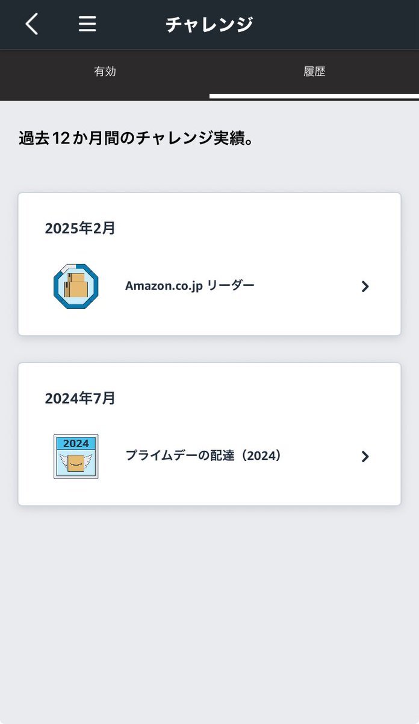Expand Amazon.co.jp リーダー via its right chevron
Screen dimensions: 419x724
(x=365, y=287)
